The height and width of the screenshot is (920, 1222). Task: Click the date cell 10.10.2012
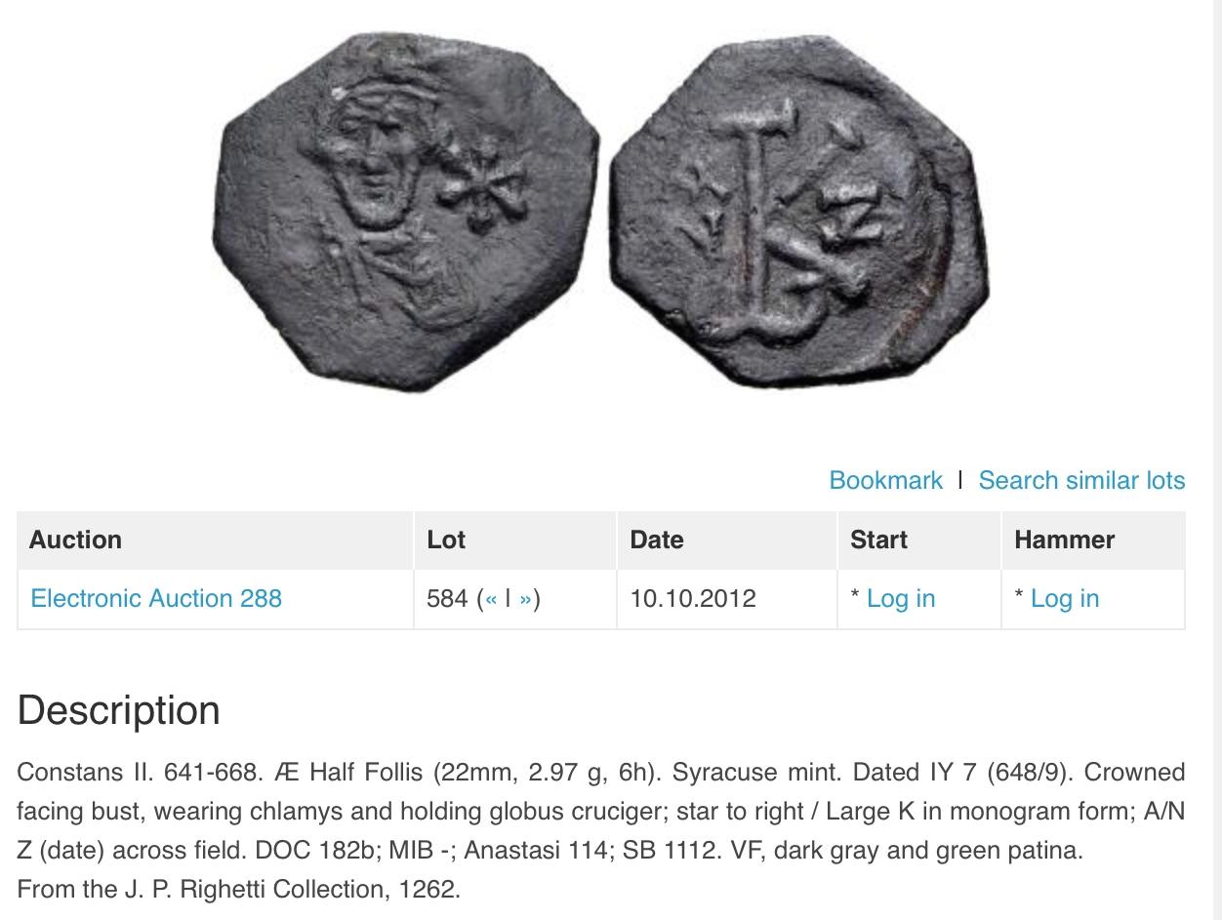pyautogui.click(x=693, y=598)
